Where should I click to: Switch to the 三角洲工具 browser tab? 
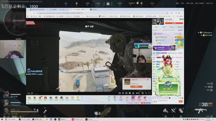click(99, 9)
